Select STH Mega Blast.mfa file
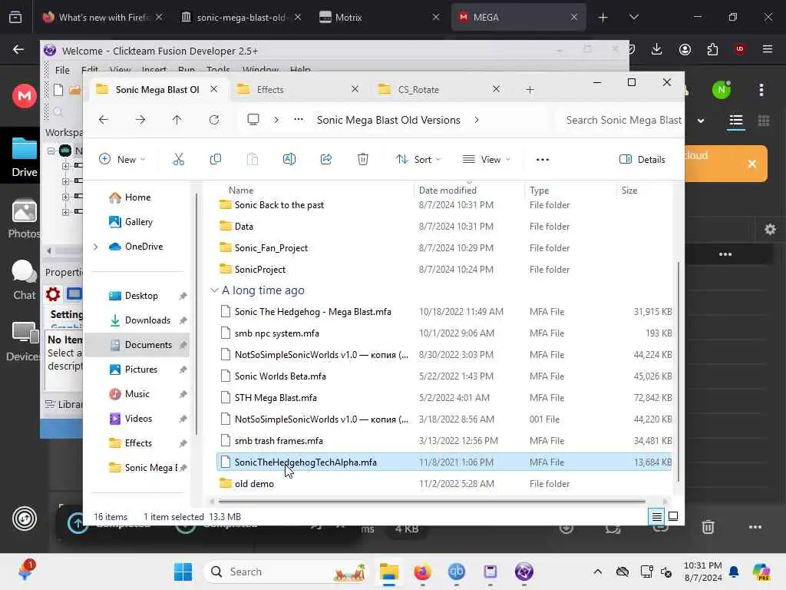This screenshot has width=786, height=590. click(x=444, y=398)
